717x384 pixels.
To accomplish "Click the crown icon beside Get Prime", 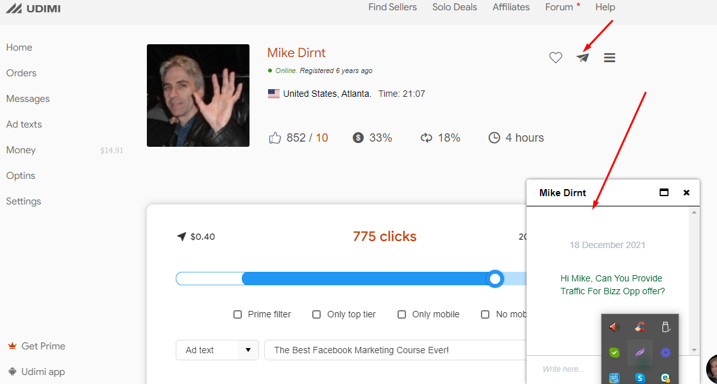I will click(12, 346).
